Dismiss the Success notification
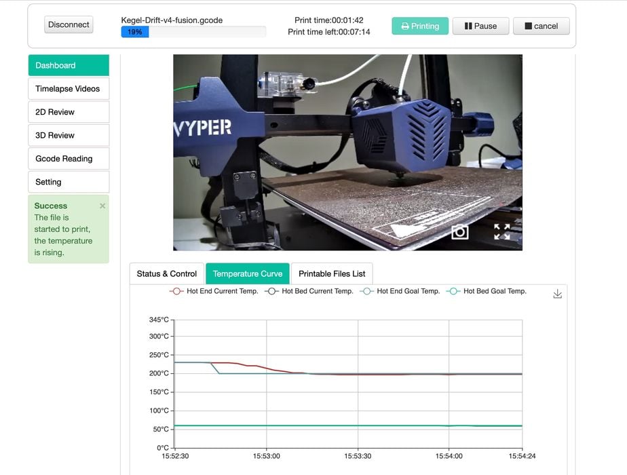 click(102, 206)
